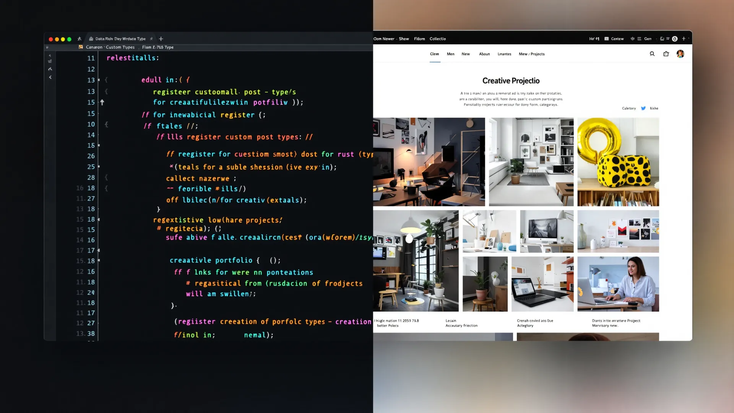
Task: Click the left chevron sidebar icon
Action: [50, 77]
